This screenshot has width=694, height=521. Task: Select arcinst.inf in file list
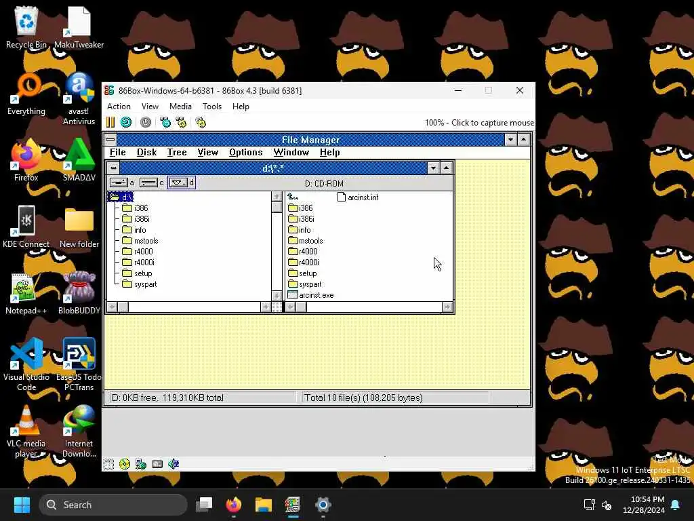point(358,197)
